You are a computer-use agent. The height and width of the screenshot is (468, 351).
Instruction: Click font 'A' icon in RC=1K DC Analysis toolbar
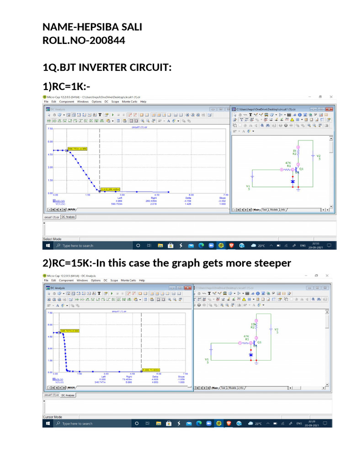[x=169, y=121]
